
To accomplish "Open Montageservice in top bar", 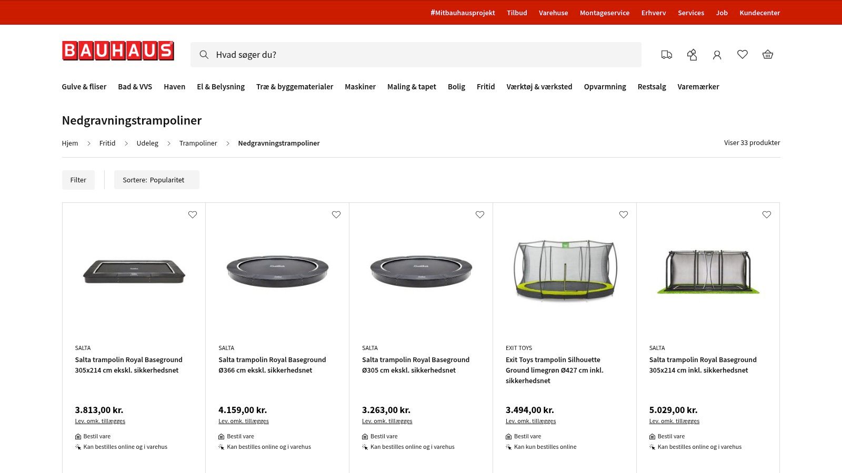I will (x=605, y=13).
